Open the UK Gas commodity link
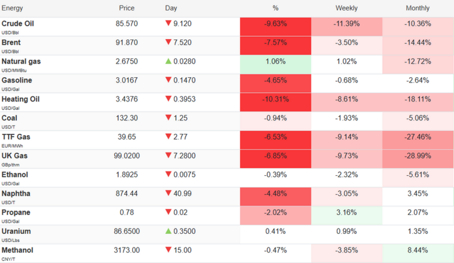 pos(15,155)
